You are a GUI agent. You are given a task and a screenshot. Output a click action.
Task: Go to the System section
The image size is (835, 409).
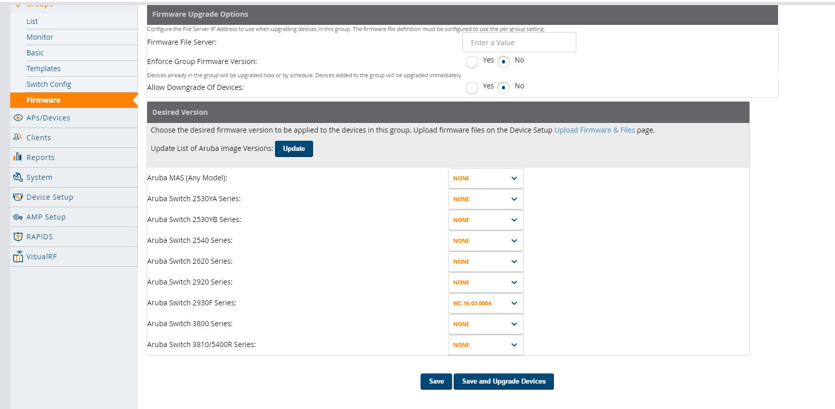[x=74, y=177]
